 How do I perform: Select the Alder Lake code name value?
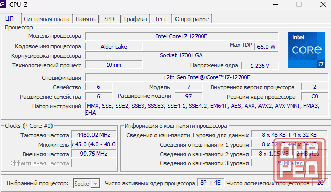click(x=114, y=47)
